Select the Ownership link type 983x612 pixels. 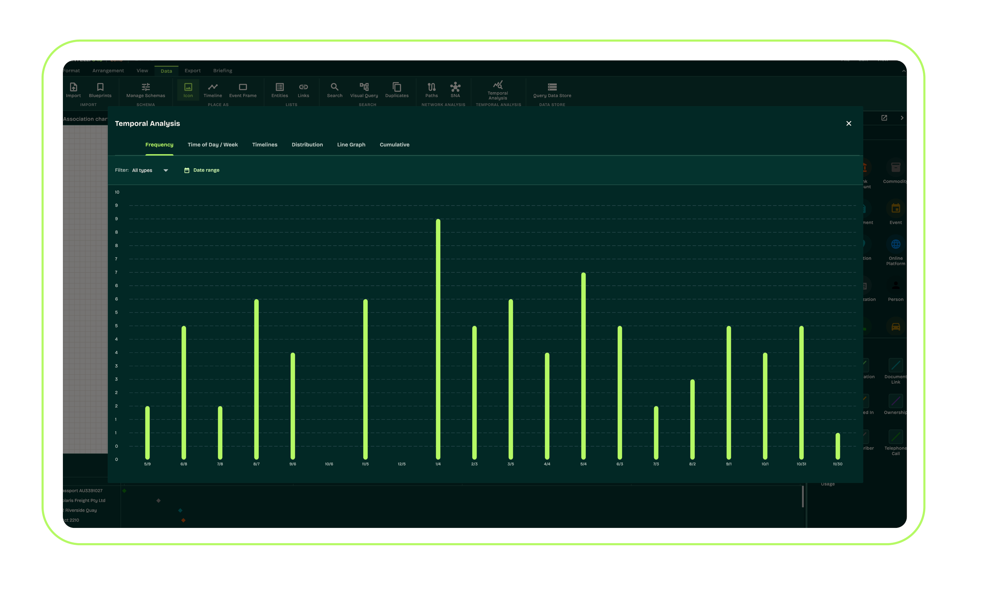pyautogui.click(x=896, y=404)
